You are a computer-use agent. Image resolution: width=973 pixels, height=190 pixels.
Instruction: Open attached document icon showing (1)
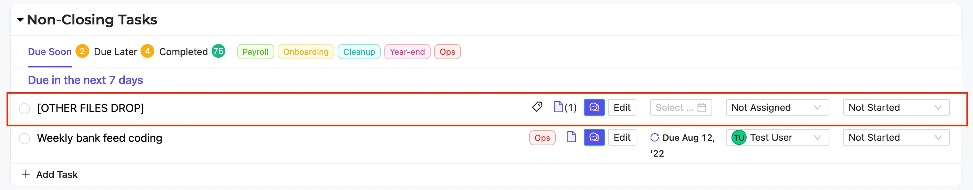coord(565,107)
